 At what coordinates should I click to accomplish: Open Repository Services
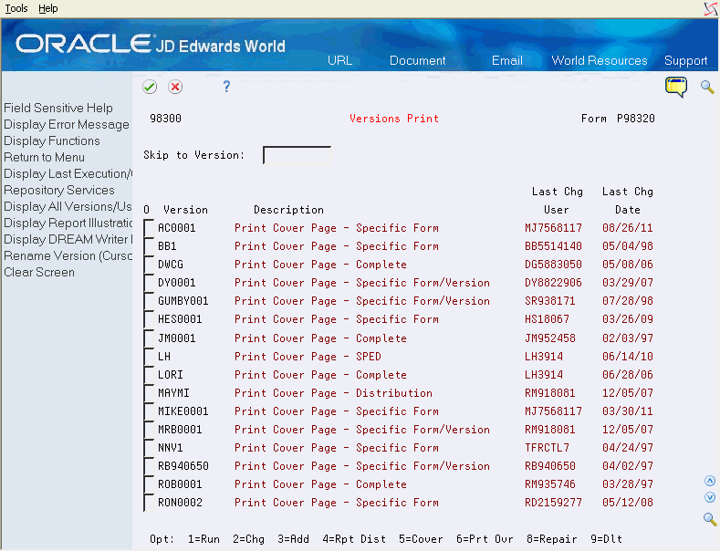59,190
